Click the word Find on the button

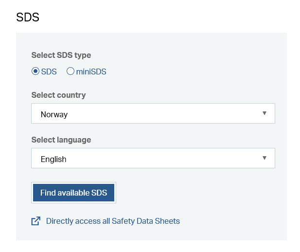[48, 193]
